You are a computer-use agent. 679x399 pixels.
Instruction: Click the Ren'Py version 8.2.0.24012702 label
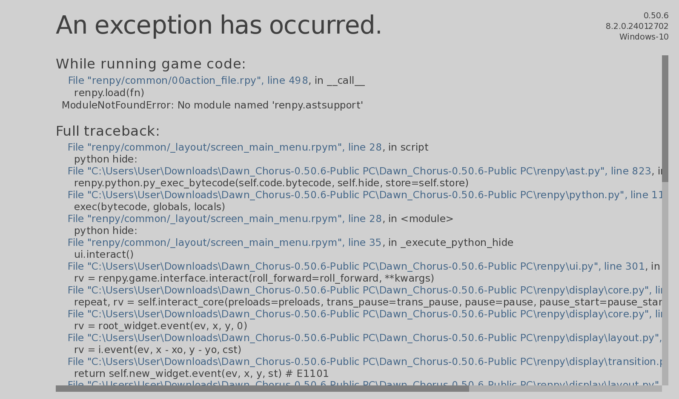[637, 26]
